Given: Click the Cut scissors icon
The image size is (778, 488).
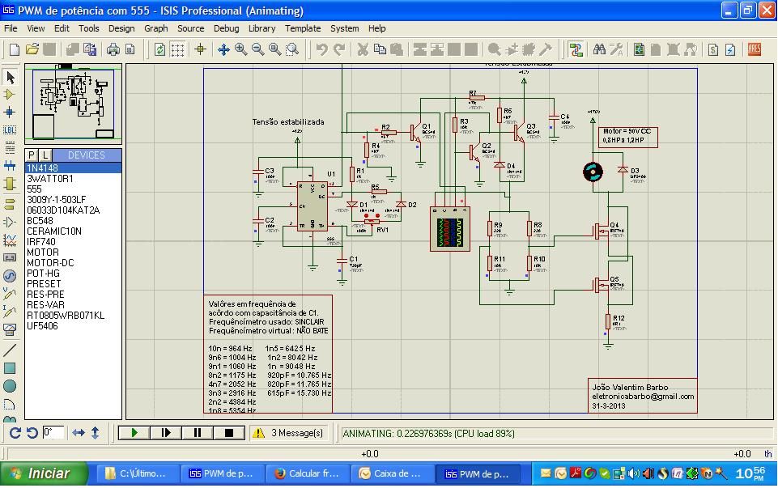Looking at the screenshot, I should [363, 49].
